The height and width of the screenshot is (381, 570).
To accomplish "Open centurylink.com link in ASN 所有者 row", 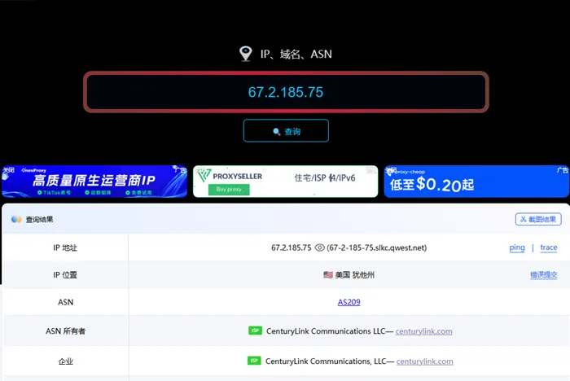I will point(424,331).
